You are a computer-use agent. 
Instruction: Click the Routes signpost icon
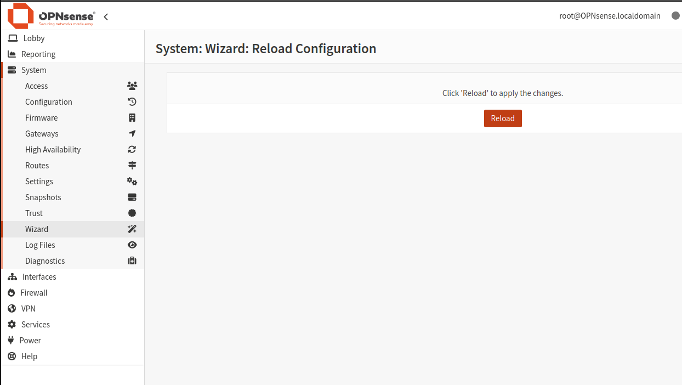click(132, 166)
